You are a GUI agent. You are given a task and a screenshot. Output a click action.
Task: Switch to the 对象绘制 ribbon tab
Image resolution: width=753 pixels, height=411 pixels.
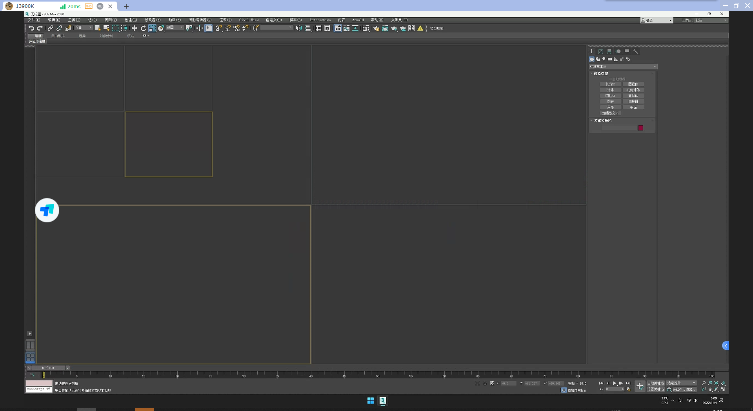pos(106,36)
